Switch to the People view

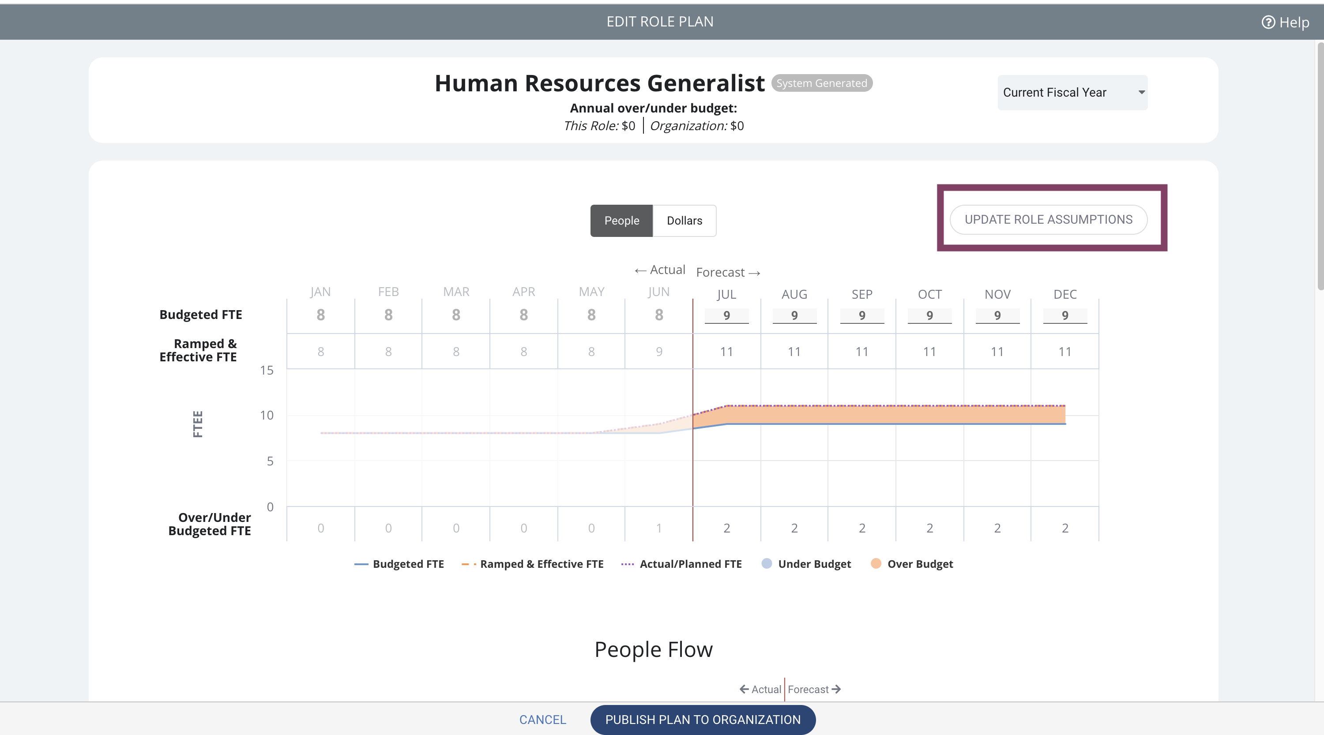621,220
